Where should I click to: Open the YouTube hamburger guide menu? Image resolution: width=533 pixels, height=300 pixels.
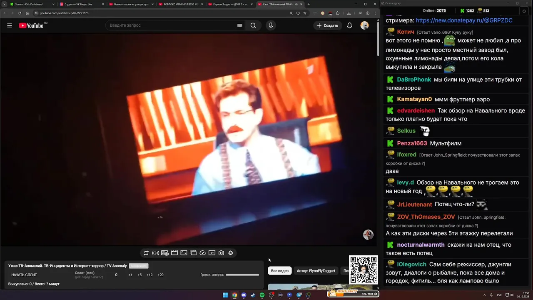tap(10, 25)
